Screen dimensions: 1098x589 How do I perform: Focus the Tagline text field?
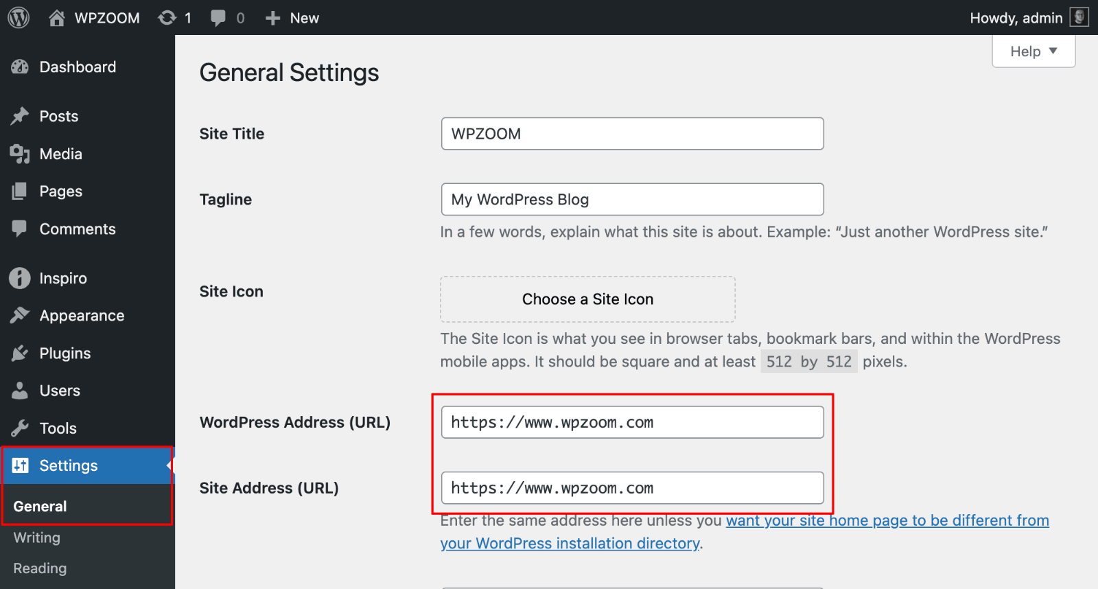[631, 200]
